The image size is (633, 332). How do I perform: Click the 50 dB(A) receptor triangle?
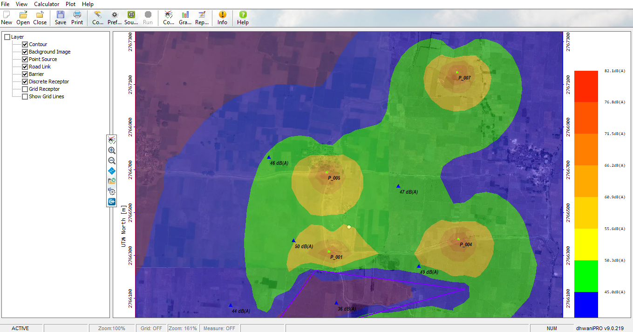point(293,241)
